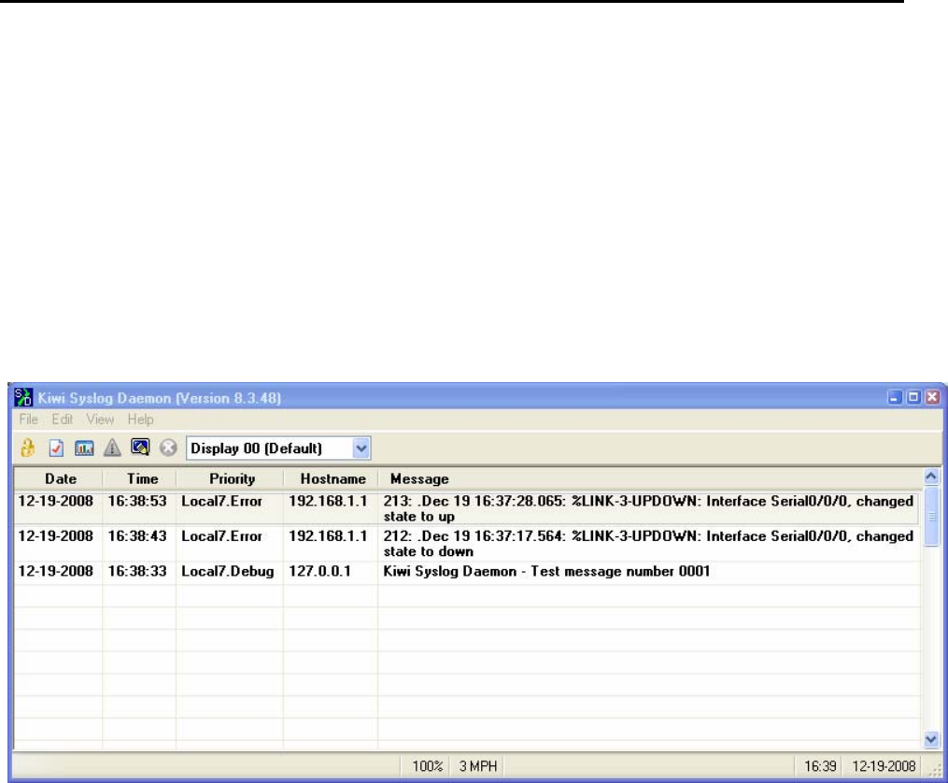
Task: Click the Message column header
Action: [x=649, y=479]
